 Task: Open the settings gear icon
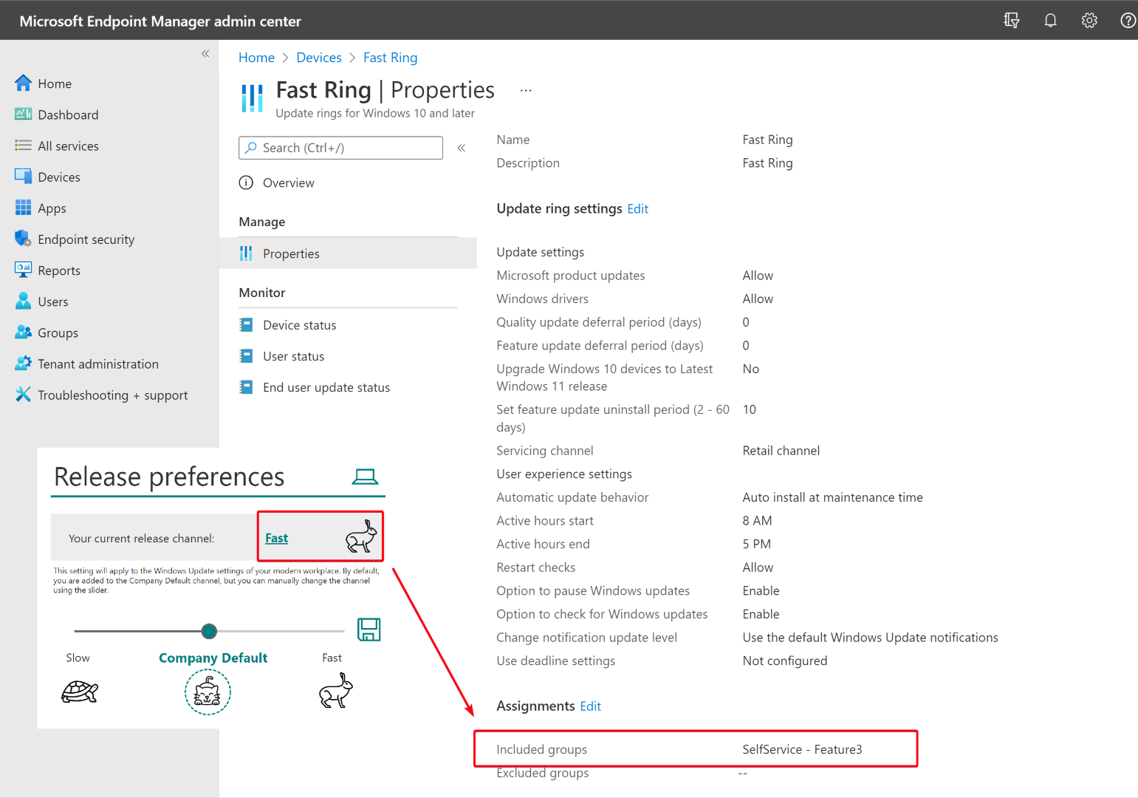tap(1089, 21)
